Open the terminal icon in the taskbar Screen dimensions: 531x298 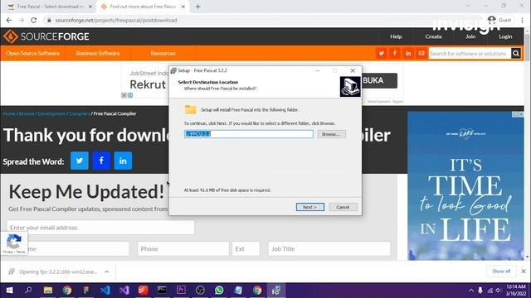click(162, 291)
